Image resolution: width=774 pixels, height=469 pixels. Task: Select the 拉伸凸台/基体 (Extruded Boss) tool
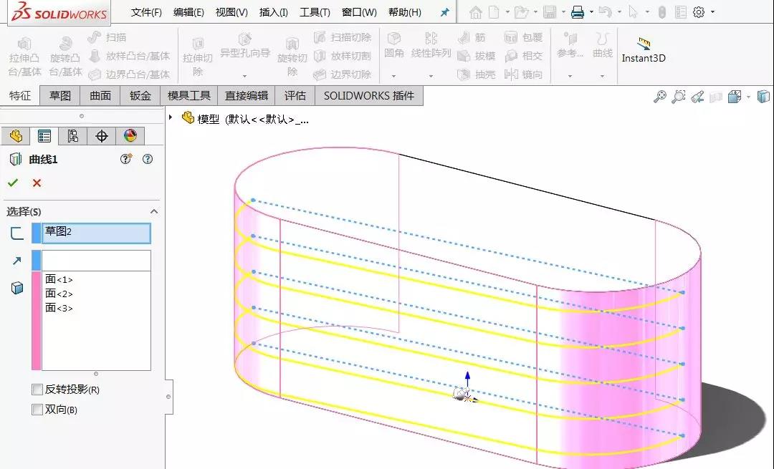point(24,55)
